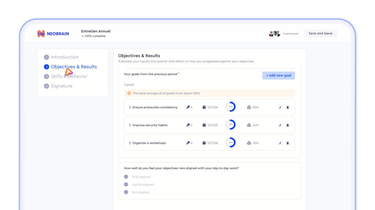This screenshot has height=210, width=375.
Task: Click pencil icon for Improve security habits
Action: click(x=280, y=125)
